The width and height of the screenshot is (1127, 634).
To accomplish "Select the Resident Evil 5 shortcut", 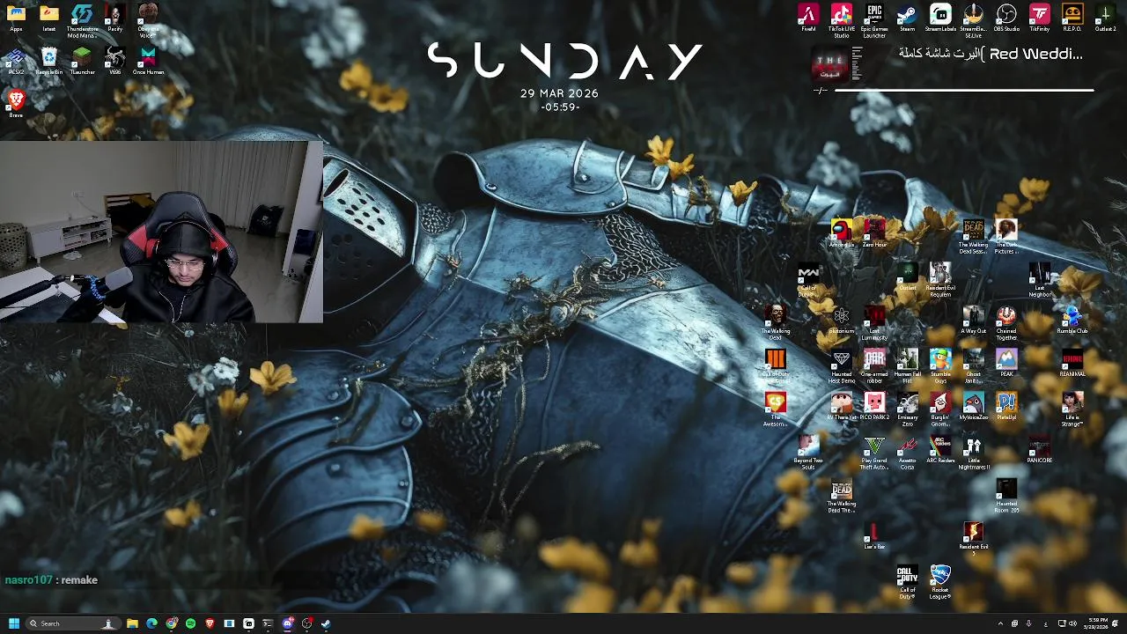I will point(973,539).
